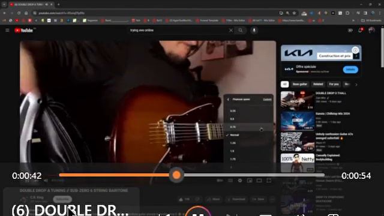Click the blue Kia ad action button
The height and width of the screenshot is (216, 384).
350,70
